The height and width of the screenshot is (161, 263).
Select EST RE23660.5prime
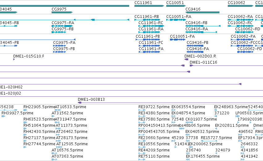click(142, 141)
